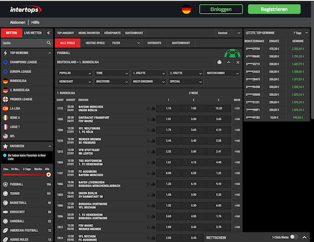Image resolution: width=314 pixels, height=242 pixels.
Task: Collapse the Bundesliga panel with chevron
Action: (228, 62)
